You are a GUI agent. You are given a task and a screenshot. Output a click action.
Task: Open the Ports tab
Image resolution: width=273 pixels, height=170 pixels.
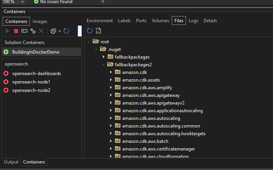(x=141, y=21)
